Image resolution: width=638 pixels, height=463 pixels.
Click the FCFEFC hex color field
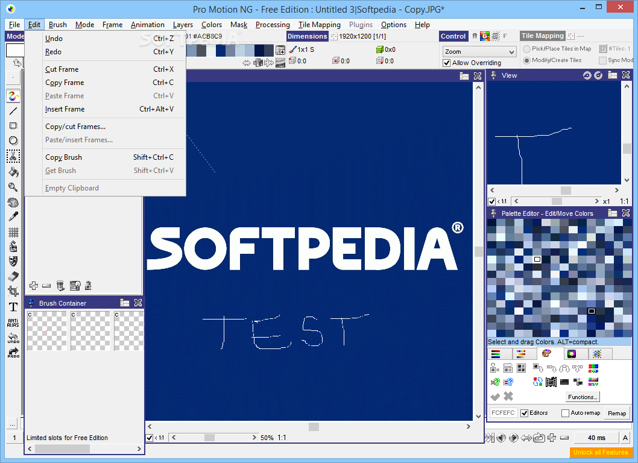click(503, 413)
